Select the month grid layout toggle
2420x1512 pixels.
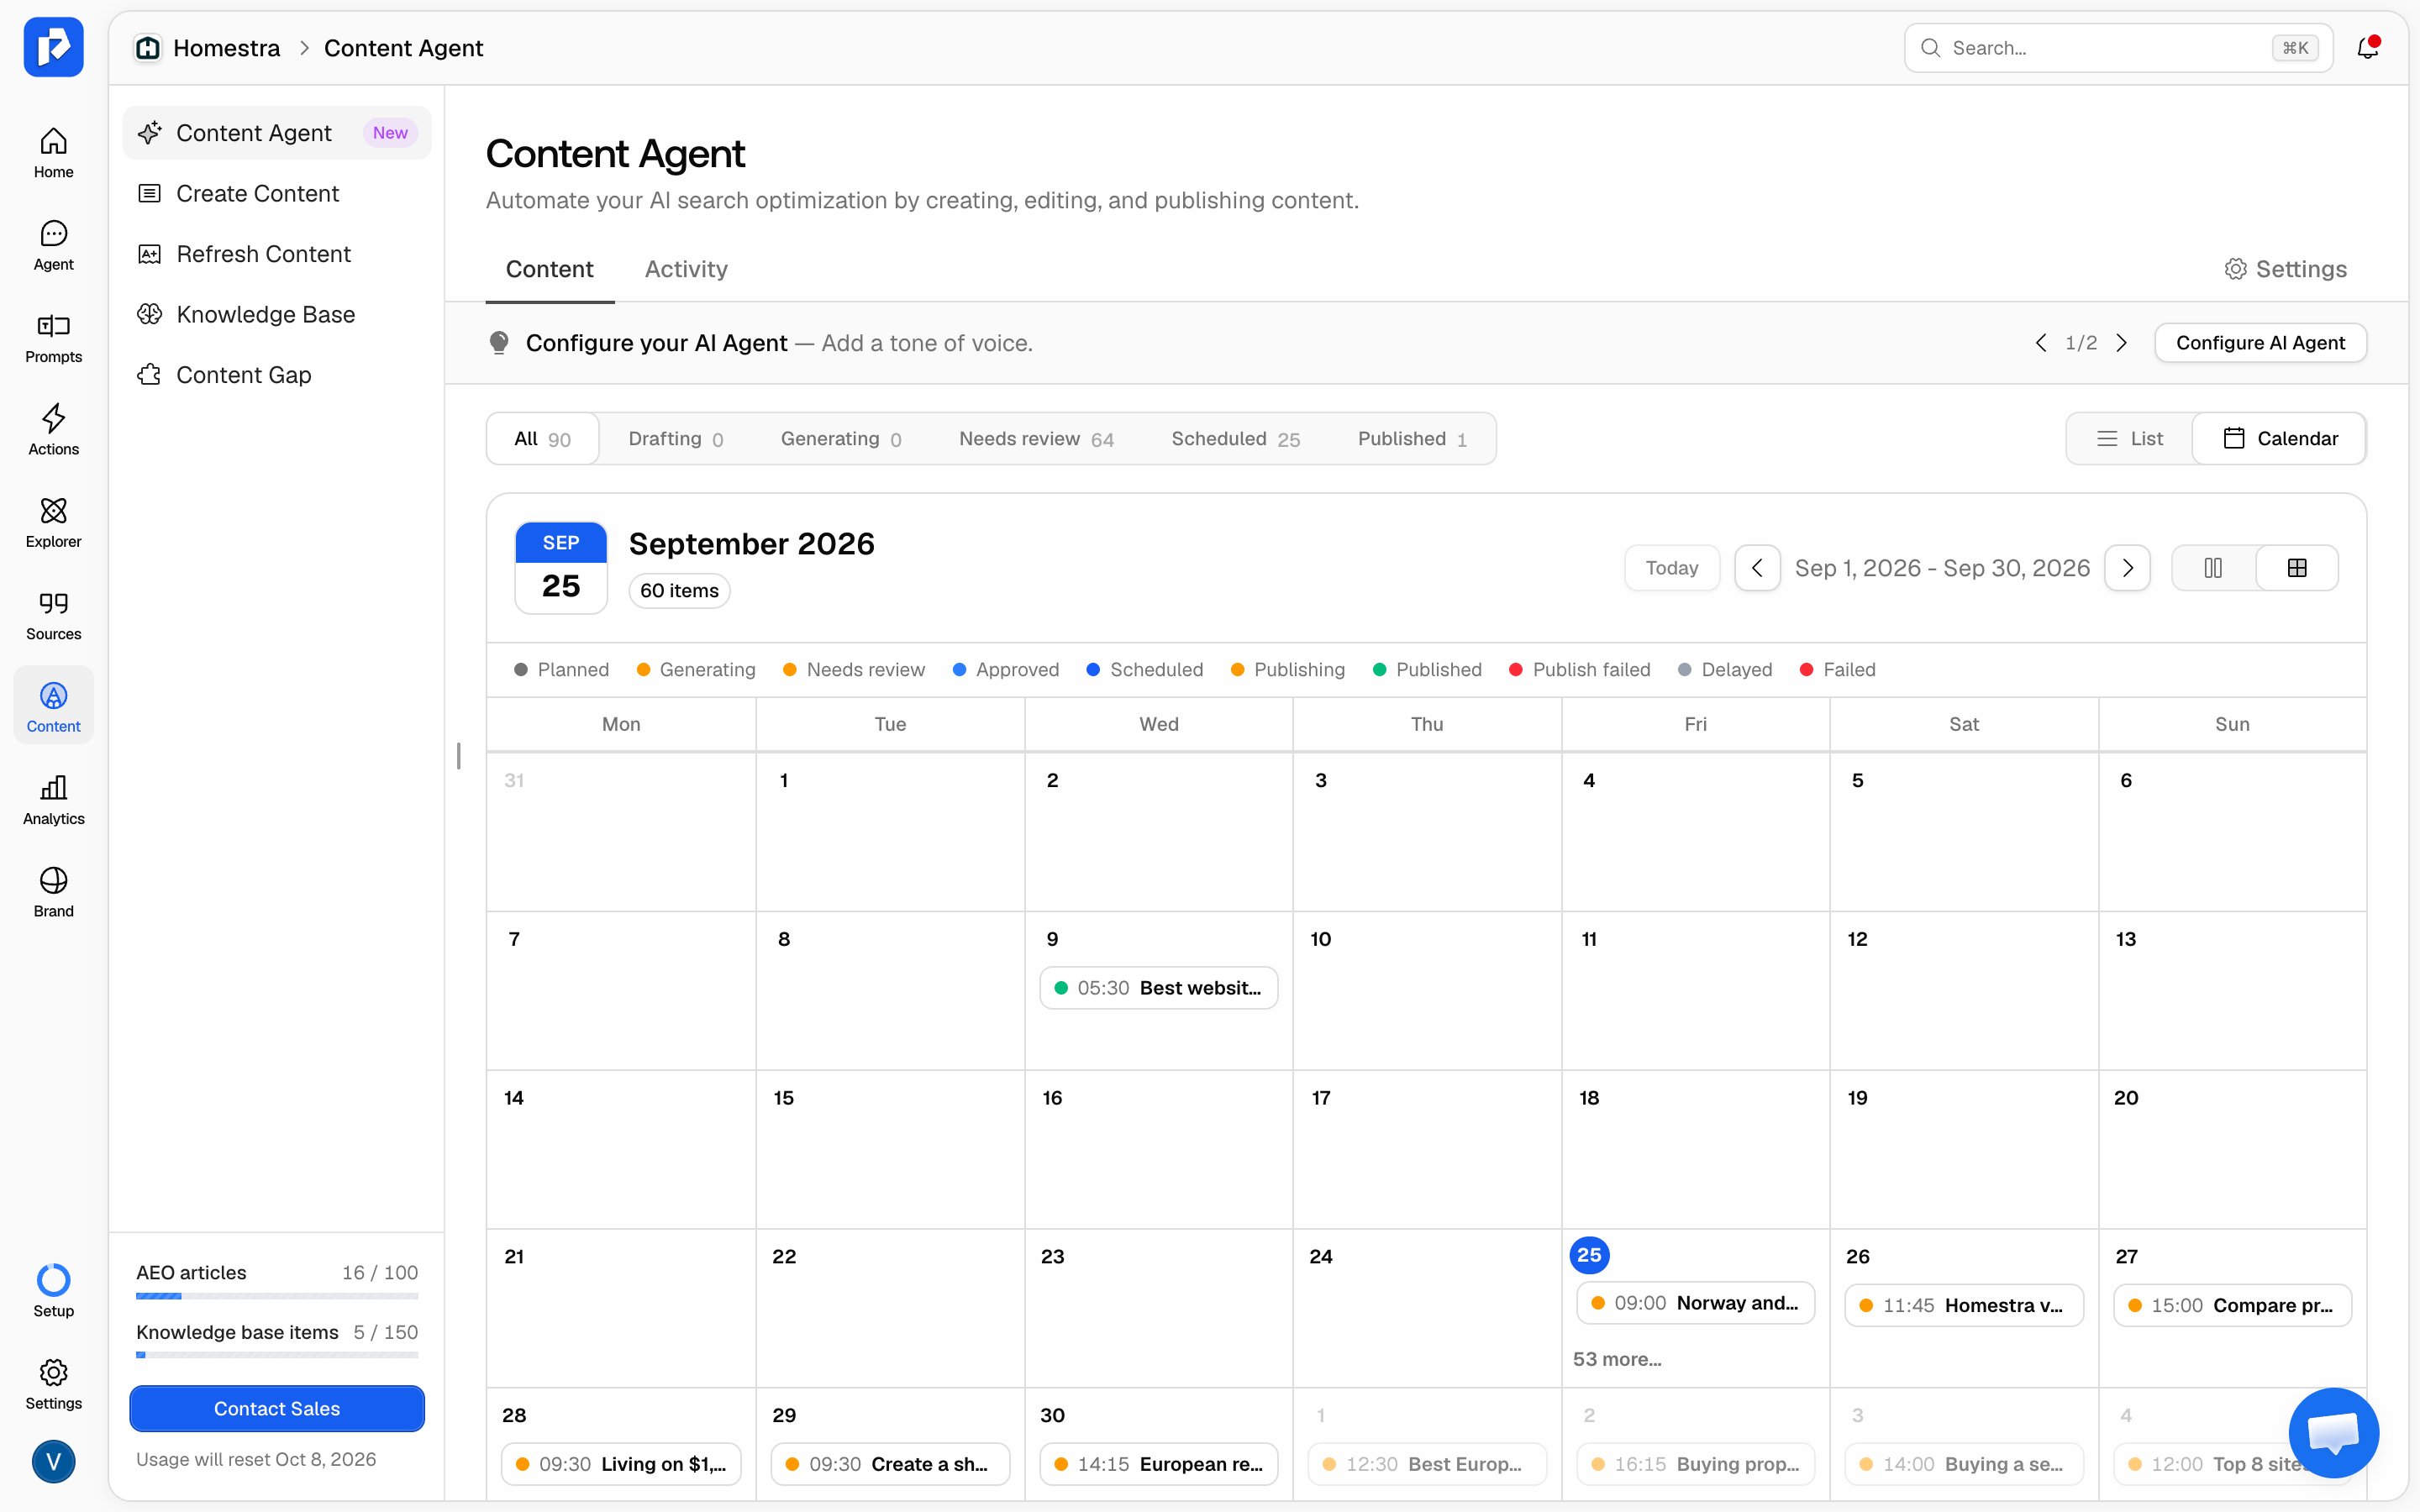(2297, 568)
